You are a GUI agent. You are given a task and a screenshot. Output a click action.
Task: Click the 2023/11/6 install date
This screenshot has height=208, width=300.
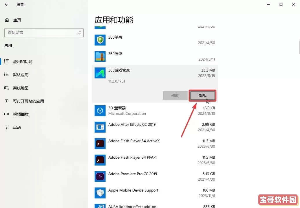point(207,196)
